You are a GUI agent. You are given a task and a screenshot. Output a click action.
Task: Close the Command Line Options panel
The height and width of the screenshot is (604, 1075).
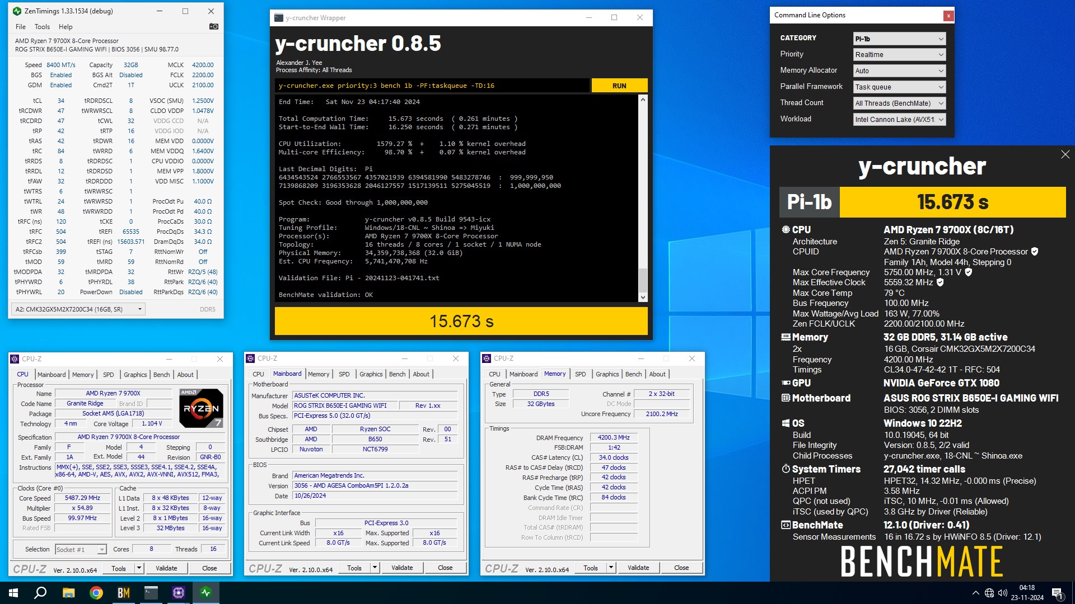tap(948, 16)
